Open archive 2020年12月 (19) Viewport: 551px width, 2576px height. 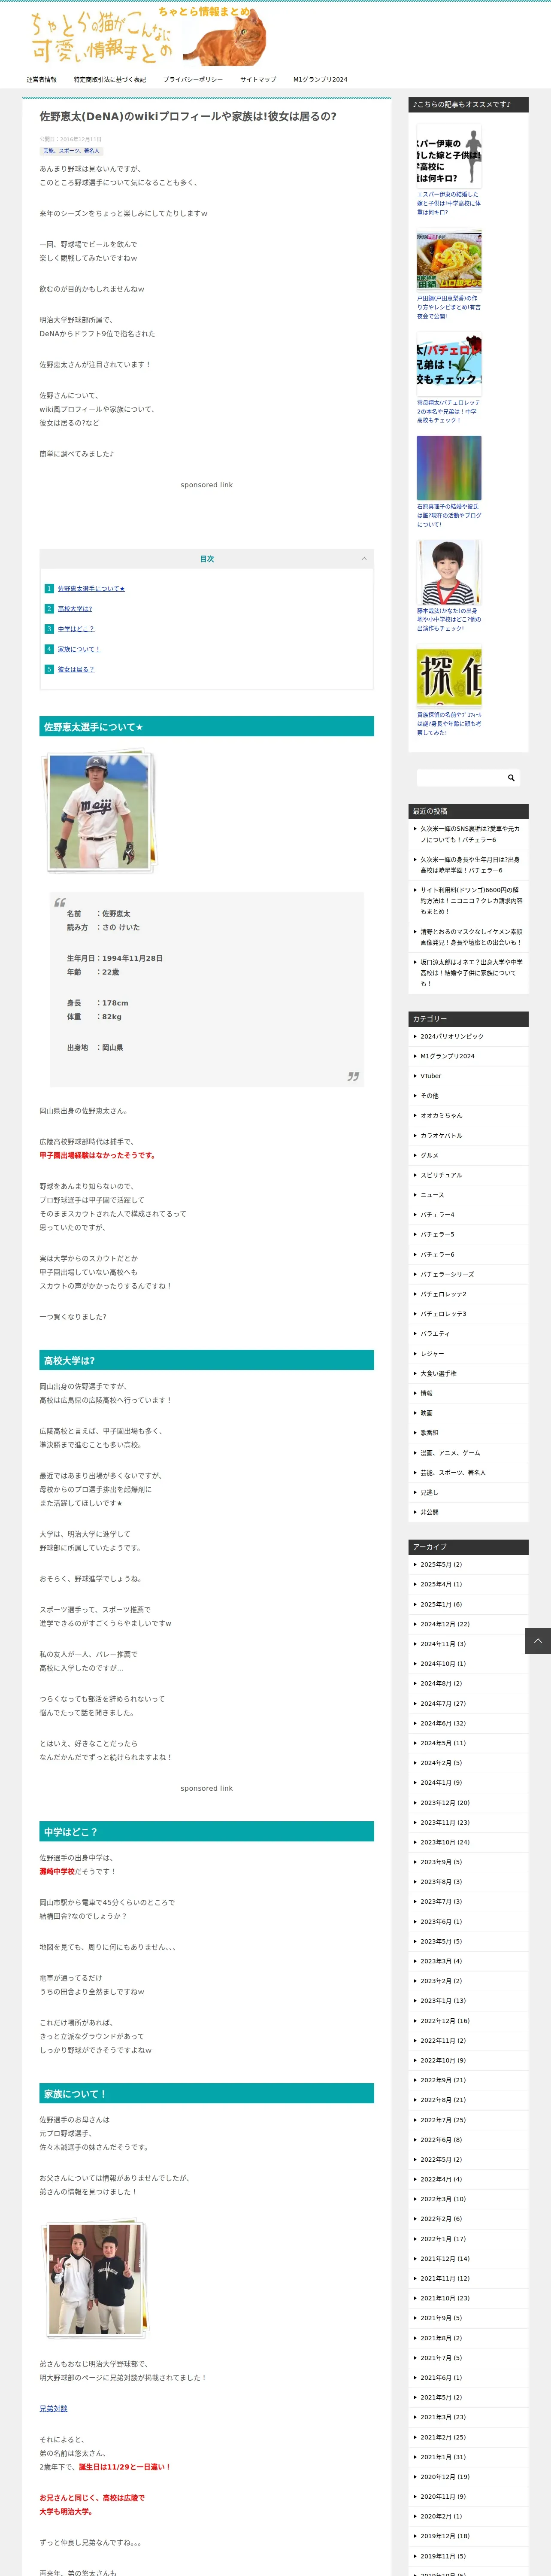[445, 2477]
